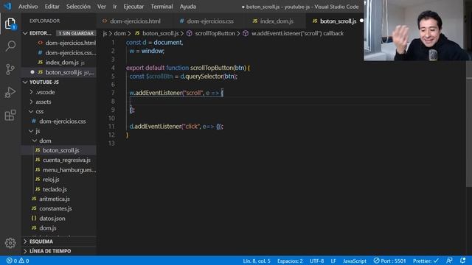
Task: Open menu_hamburgues file in explorer
Action: [x=59, y=170]
